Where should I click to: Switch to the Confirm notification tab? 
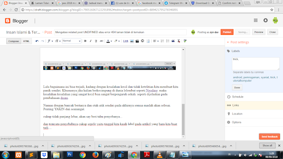(x=229, y=3)
